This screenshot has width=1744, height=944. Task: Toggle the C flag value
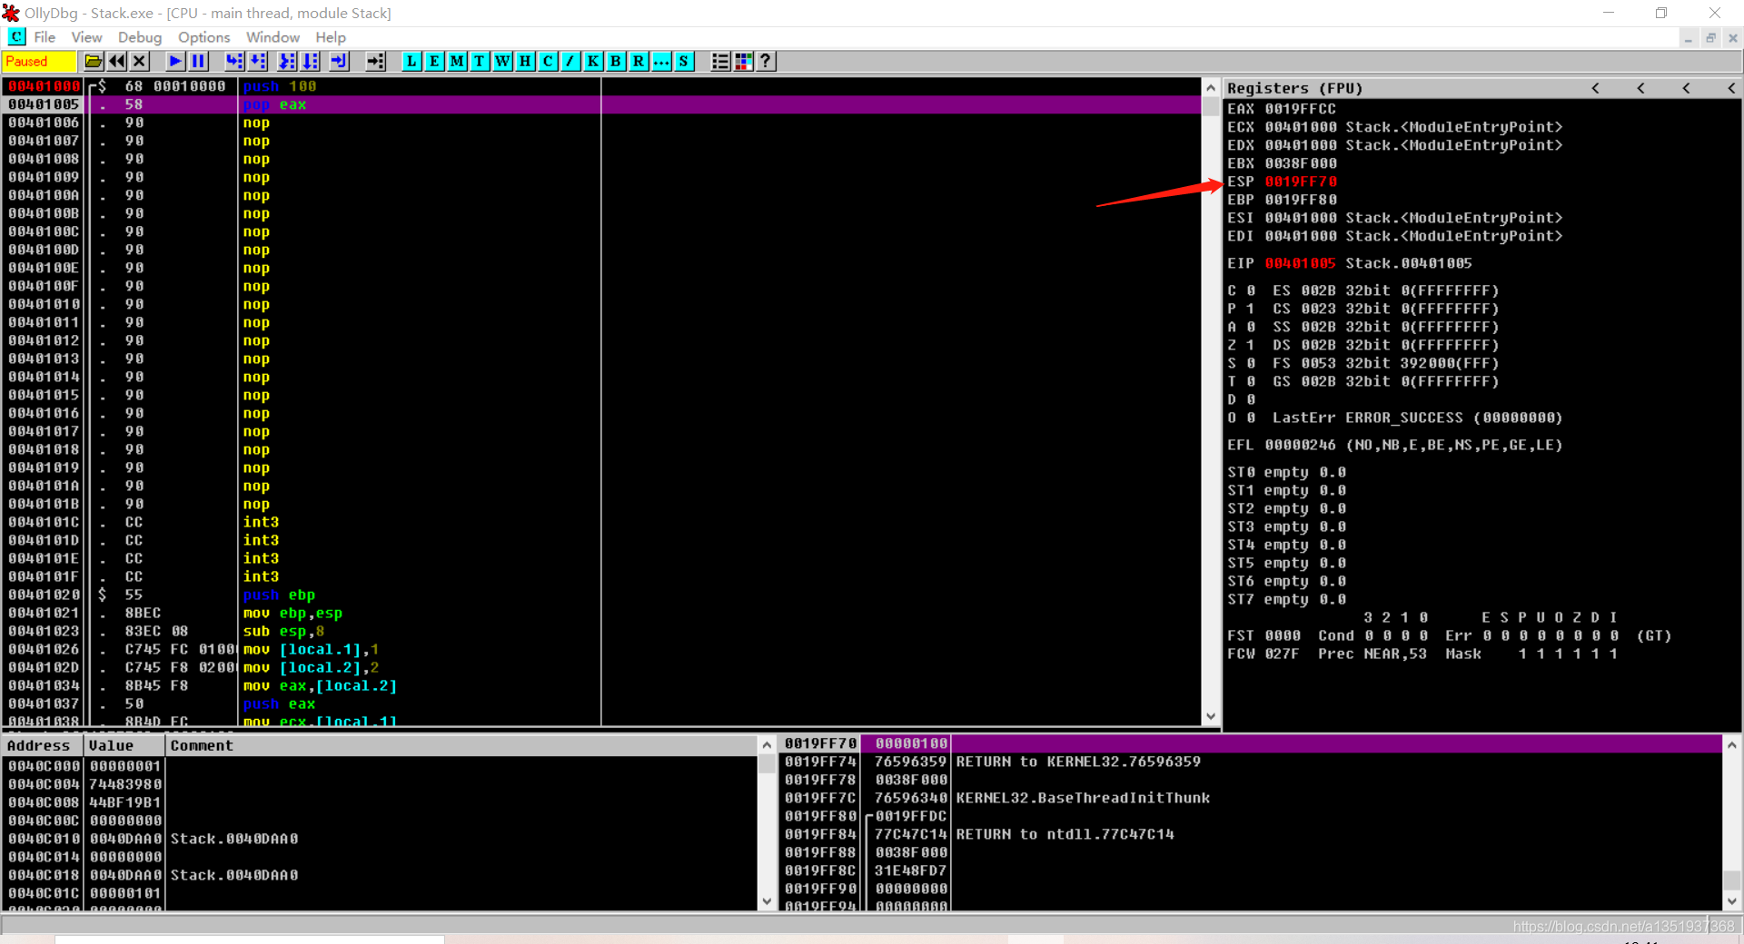pos(1251,290)
